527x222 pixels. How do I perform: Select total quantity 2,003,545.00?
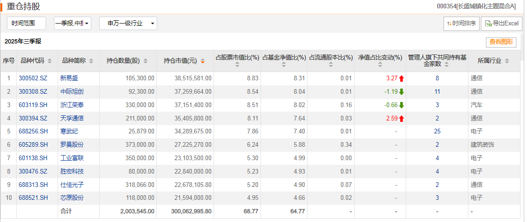coord(137,211)
